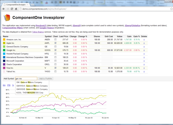
Task: Click the Add to Portfolio button
Action: [45, 78]
